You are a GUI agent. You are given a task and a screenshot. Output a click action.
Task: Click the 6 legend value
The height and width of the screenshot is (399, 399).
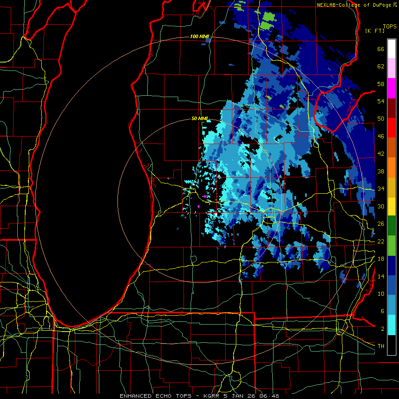pos(383,311)
